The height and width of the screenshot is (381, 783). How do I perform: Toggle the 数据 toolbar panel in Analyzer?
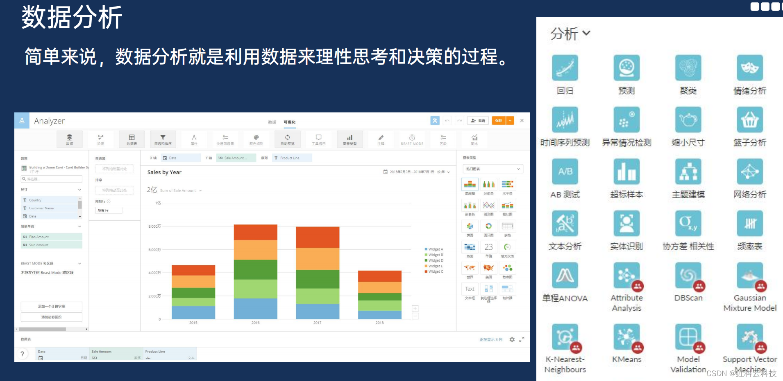click(x=70, y=139)
